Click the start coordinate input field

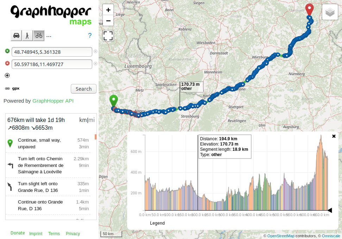click(52, 52)
